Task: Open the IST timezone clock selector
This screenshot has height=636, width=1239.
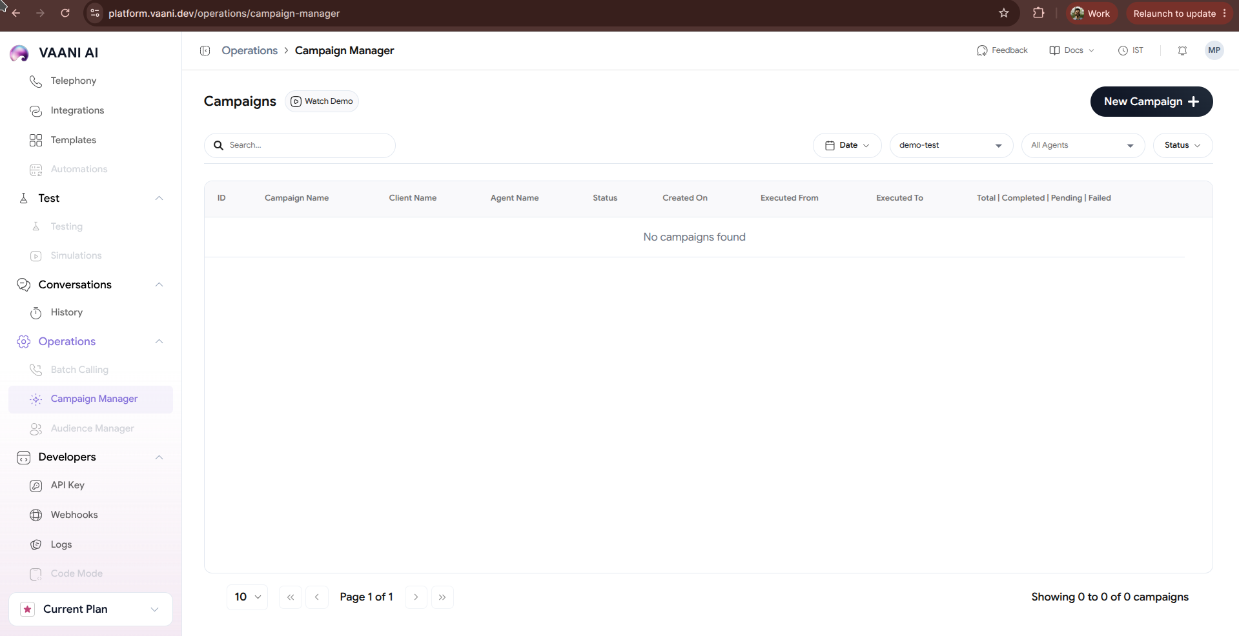Action: click(x=1131, y=50)
